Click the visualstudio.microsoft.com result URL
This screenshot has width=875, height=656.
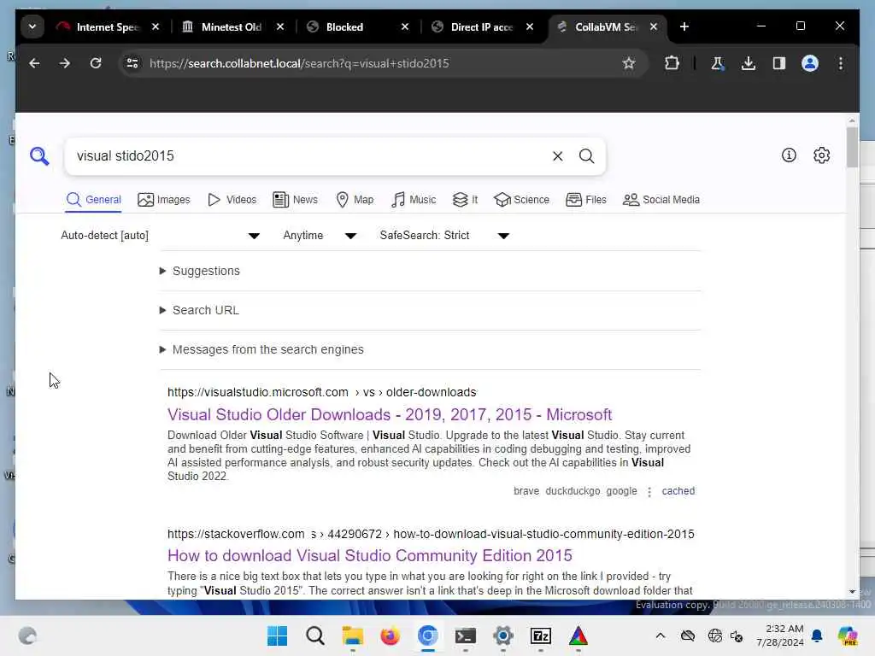coord(321,393)
